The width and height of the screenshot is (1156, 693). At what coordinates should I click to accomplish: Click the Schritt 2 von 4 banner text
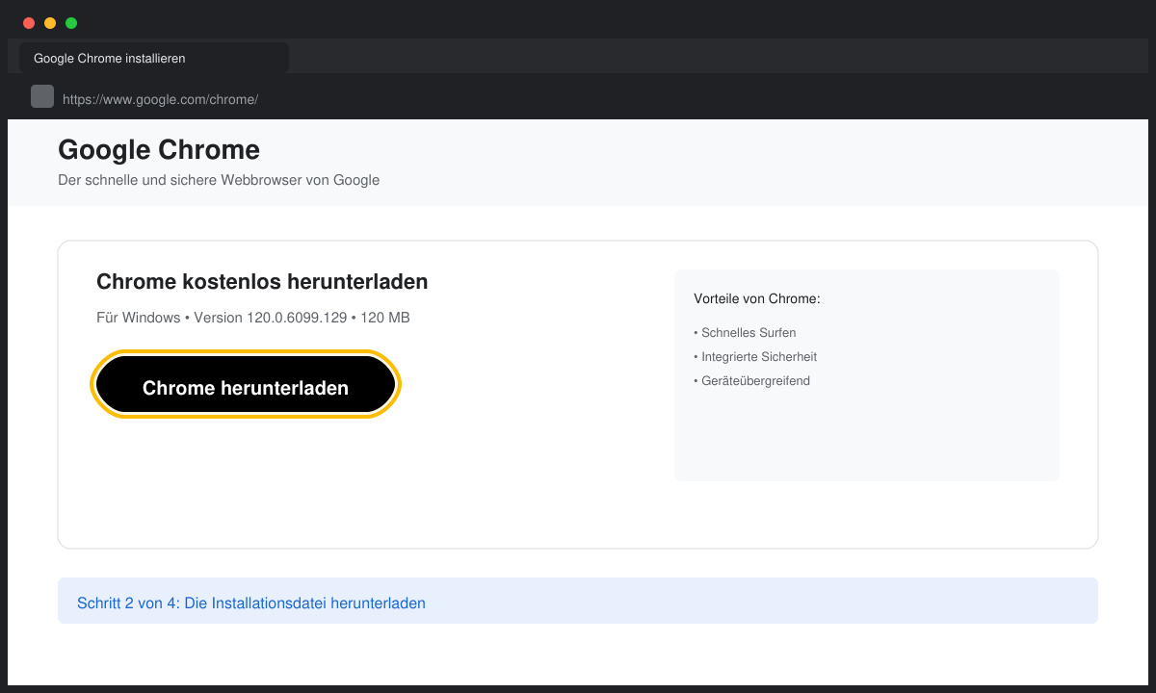[x=251, y=603]
